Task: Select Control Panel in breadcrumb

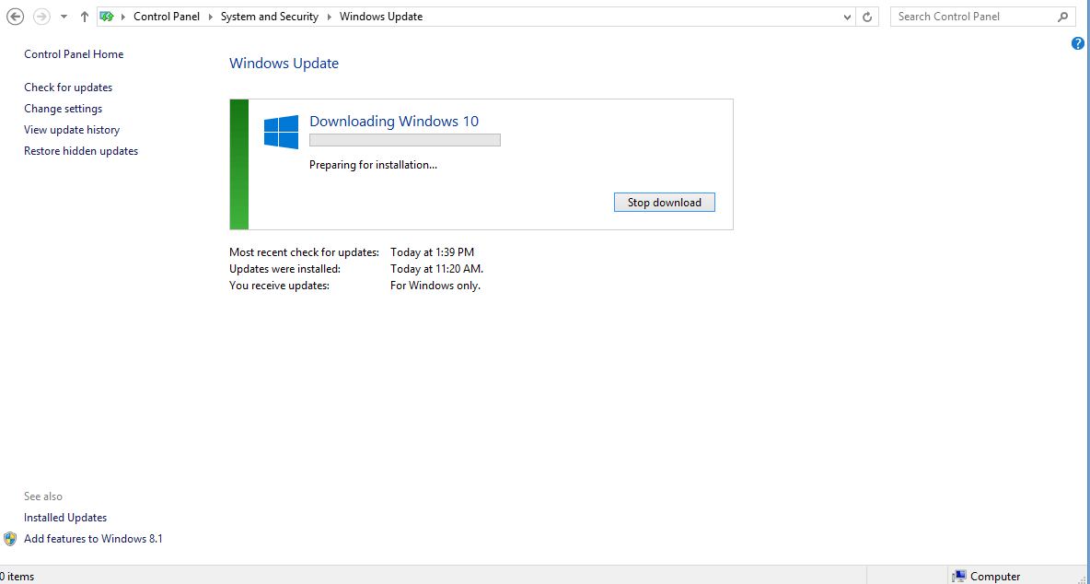Action: coord(166,17)
